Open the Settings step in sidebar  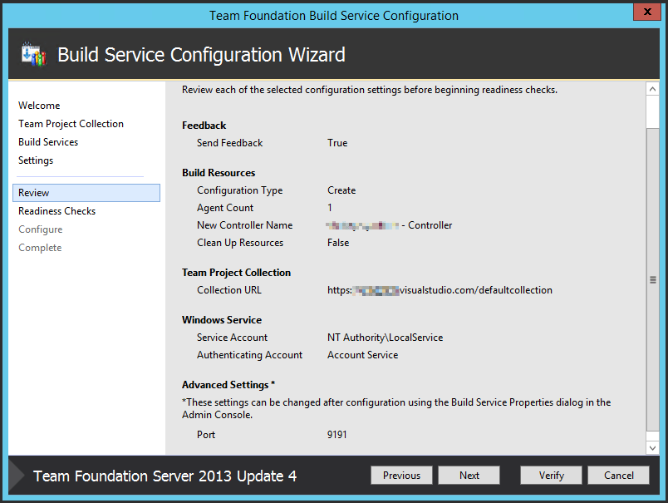[36, 160]
